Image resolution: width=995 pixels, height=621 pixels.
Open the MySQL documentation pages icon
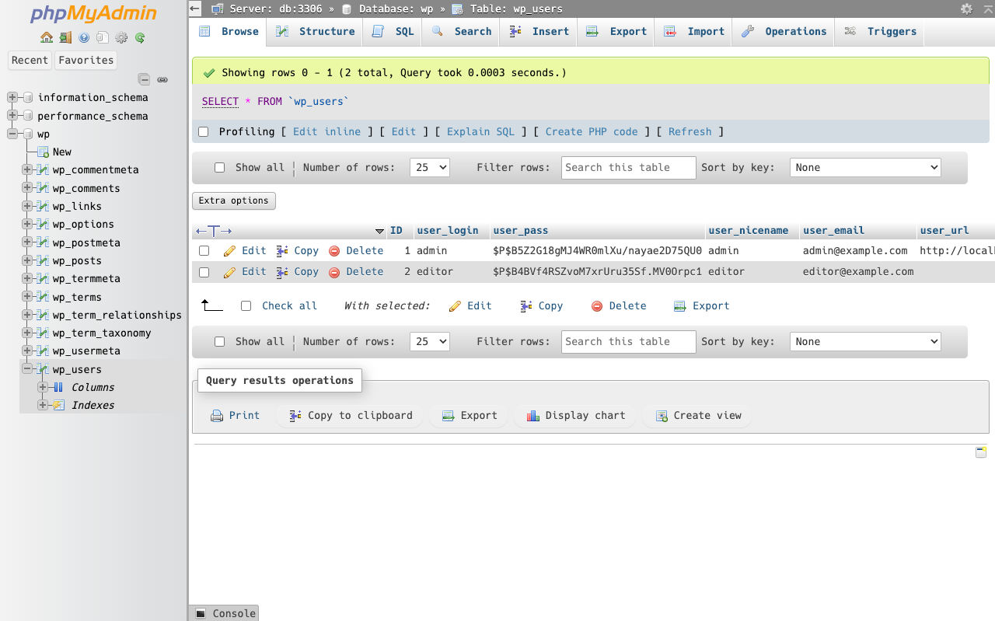(103, 37)
